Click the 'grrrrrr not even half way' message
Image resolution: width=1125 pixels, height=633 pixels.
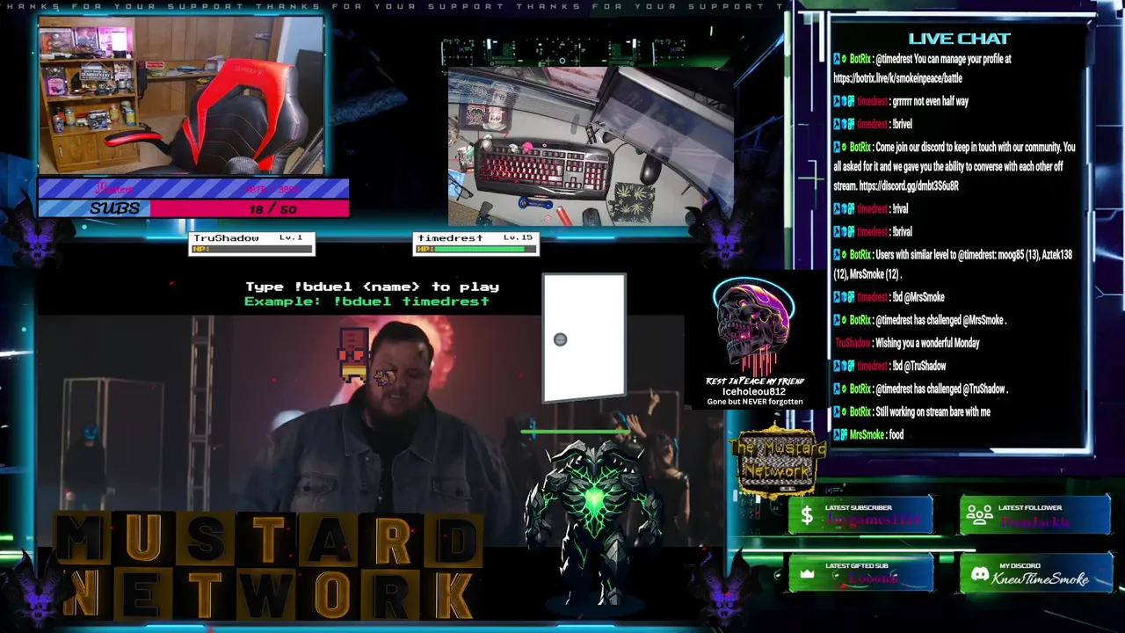930,101
